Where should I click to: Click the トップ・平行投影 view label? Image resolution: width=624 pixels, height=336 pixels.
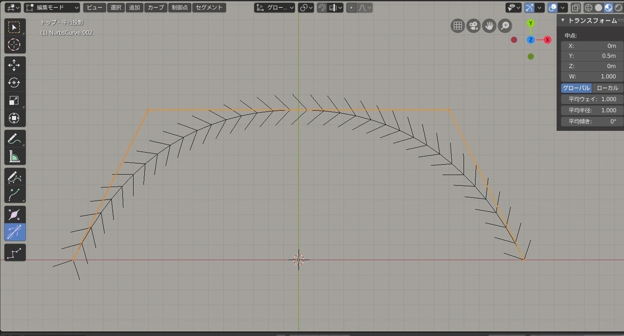pos(63,22)
